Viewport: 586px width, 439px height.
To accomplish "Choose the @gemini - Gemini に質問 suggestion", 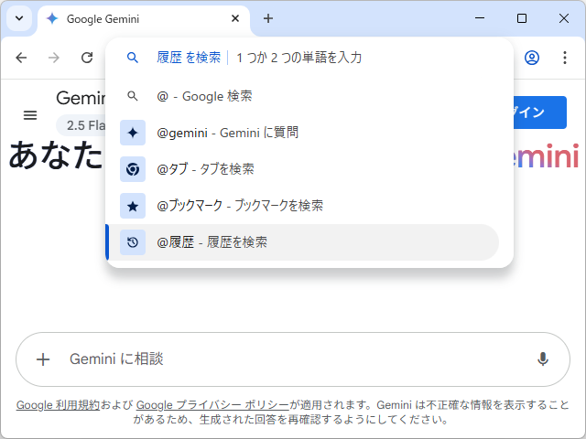I will pos(303,133).
